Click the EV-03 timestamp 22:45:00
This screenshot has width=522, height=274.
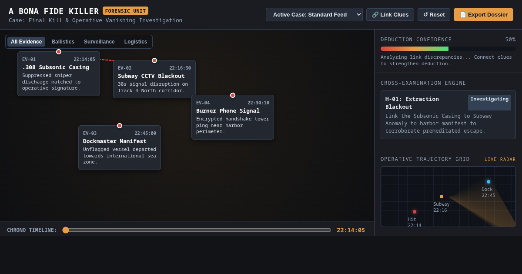(145, 133)
